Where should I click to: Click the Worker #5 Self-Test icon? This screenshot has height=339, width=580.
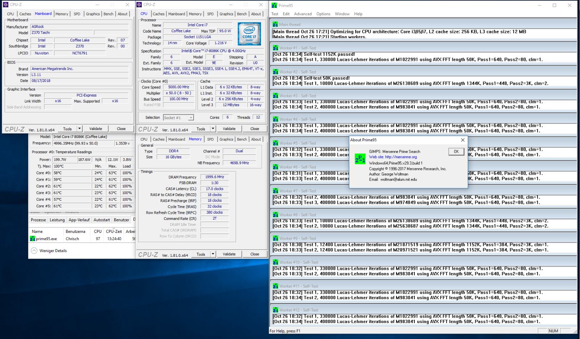(x=275, y=143)
